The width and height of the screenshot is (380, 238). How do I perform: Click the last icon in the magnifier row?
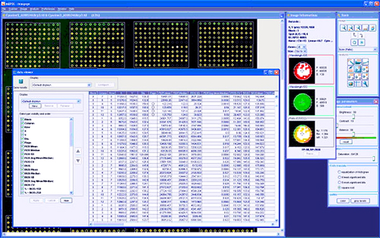pyautogui.click(x=372, y=29)
